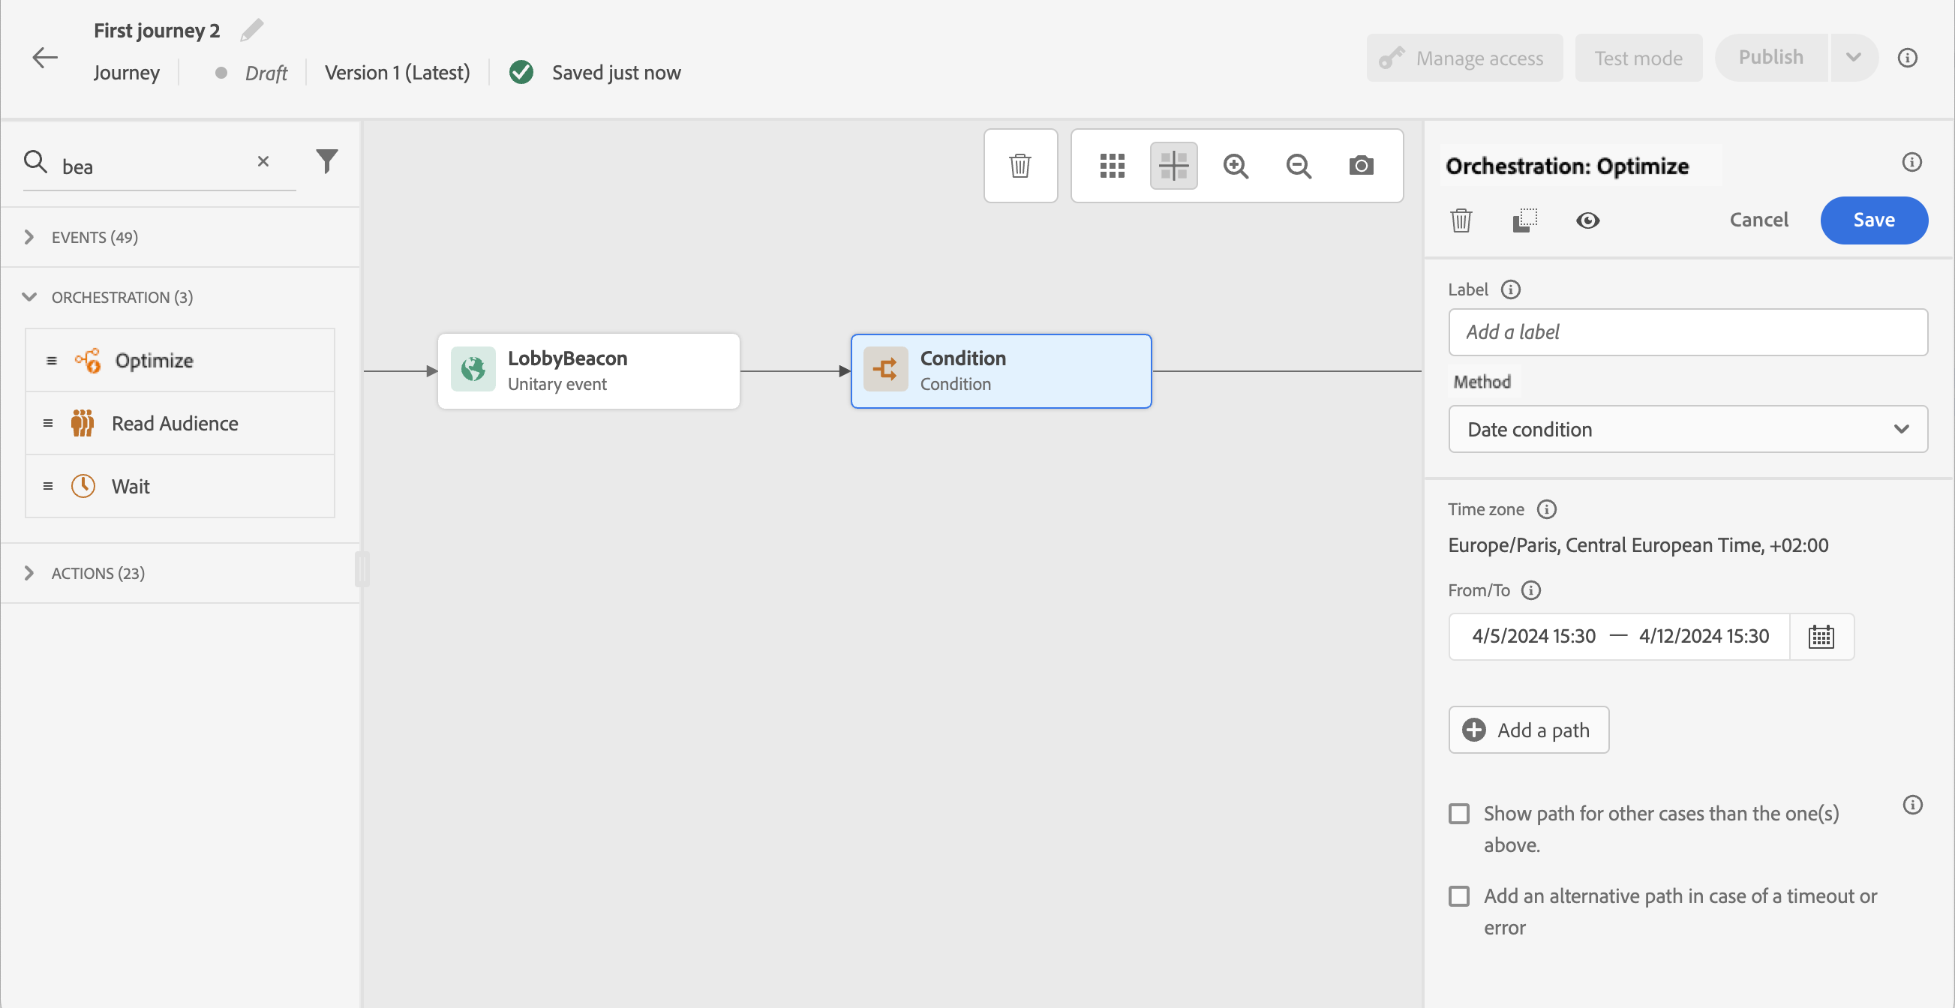Screen dimensions: 1955x1008
Task: Click the zoom out magnifier icon
Action: click(x=1299, y=165)
